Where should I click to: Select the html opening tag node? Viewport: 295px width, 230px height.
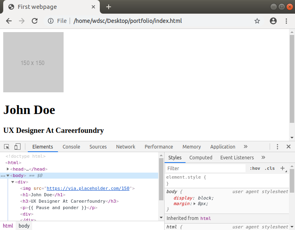(13, 163)
